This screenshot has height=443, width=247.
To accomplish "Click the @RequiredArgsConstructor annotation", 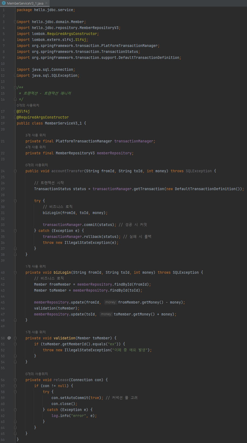I will 43,117.
